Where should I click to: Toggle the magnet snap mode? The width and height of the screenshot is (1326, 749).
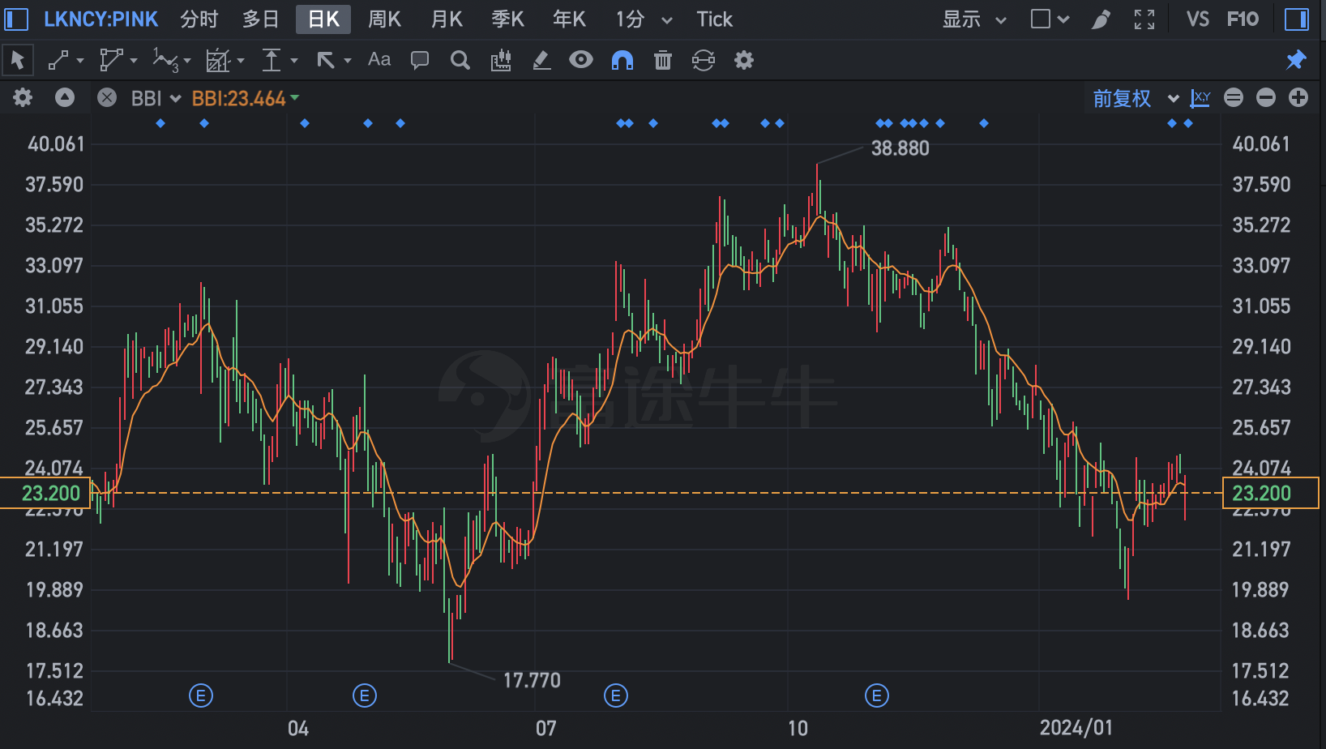[622, 60]
